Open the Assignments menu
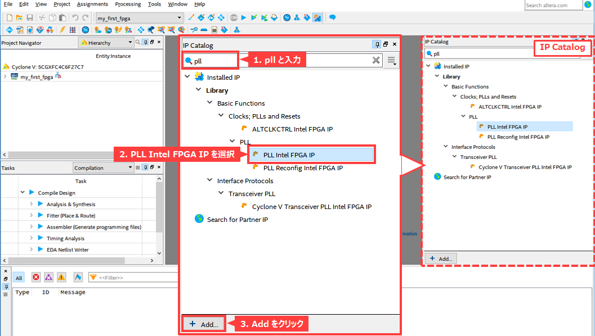 click(x=92, y=4)
